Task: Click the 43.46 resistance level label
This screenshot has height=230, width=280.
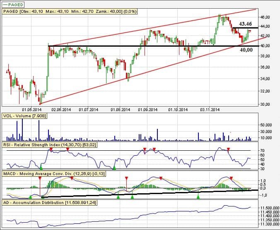Action: [246, 24]
